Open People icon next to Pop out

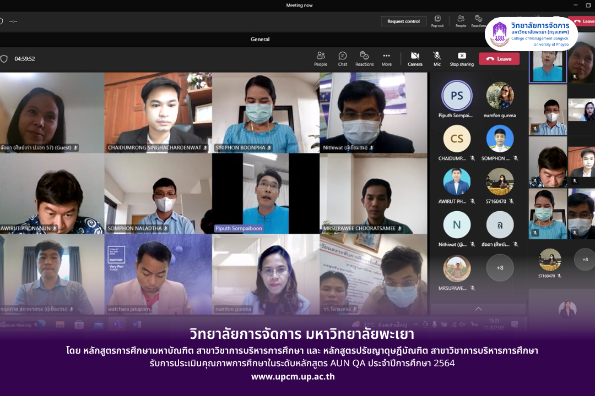461,21
